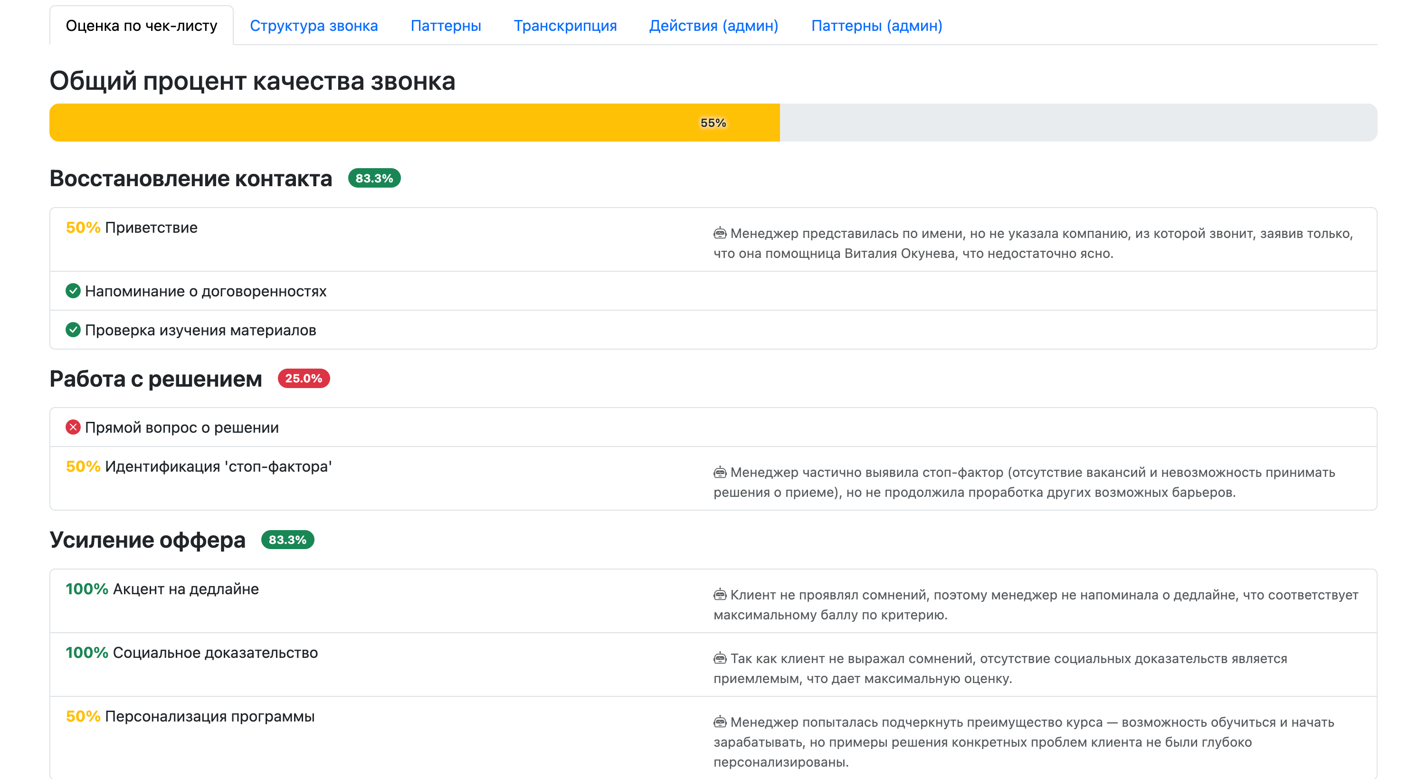Viewport: 1427px width, 779px height.
Task: Click the 83.3% badge near Усиление оффера
Action: (x=287, y=540)
